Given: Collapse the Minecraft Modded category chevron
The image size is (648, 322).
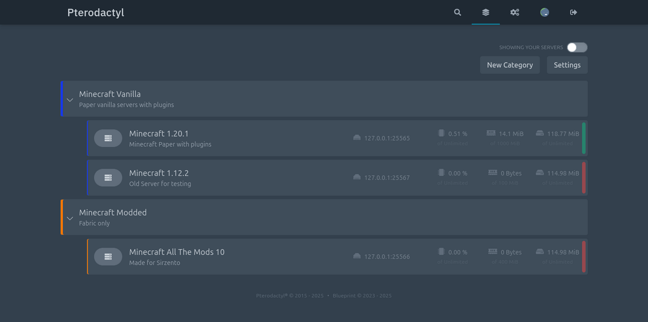Looking at the screenshot, I should click(70, 218).
